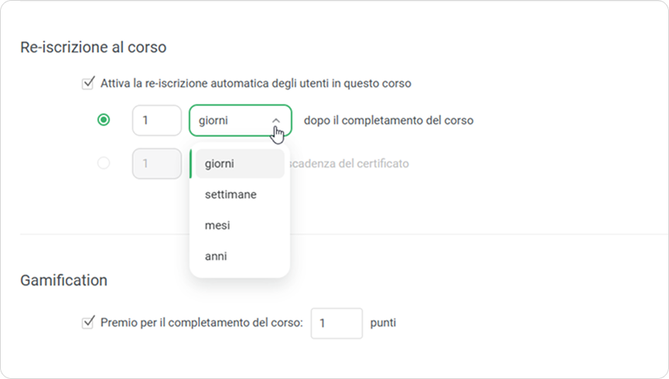The height and width of the screenshot is (379, 669).
Task: Click the 'Premio per il completamento del corso' label
Action: click(202, 322)
